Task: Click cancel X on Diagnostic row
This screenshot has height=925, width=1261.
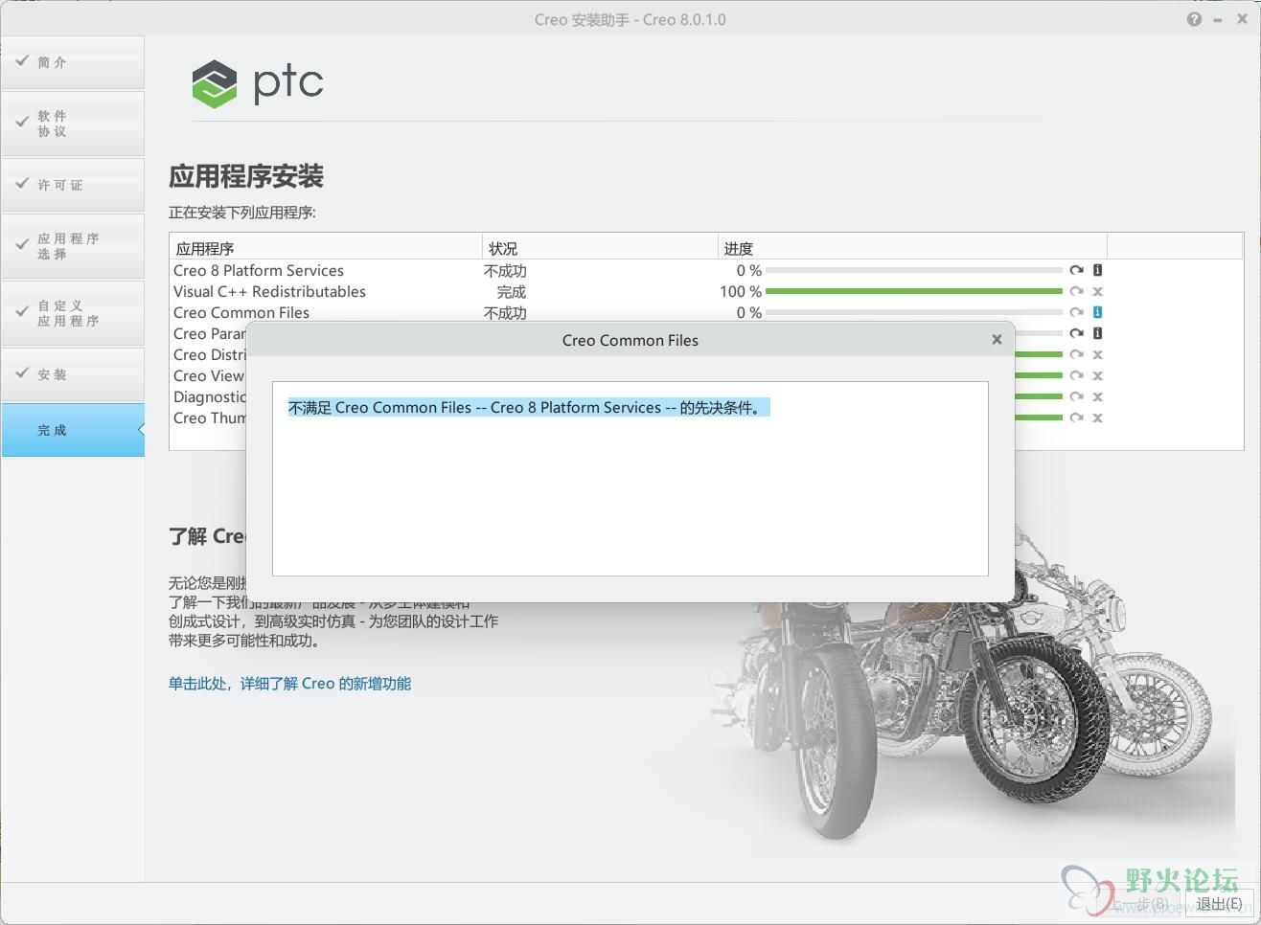Action: tap(1098, 396)
